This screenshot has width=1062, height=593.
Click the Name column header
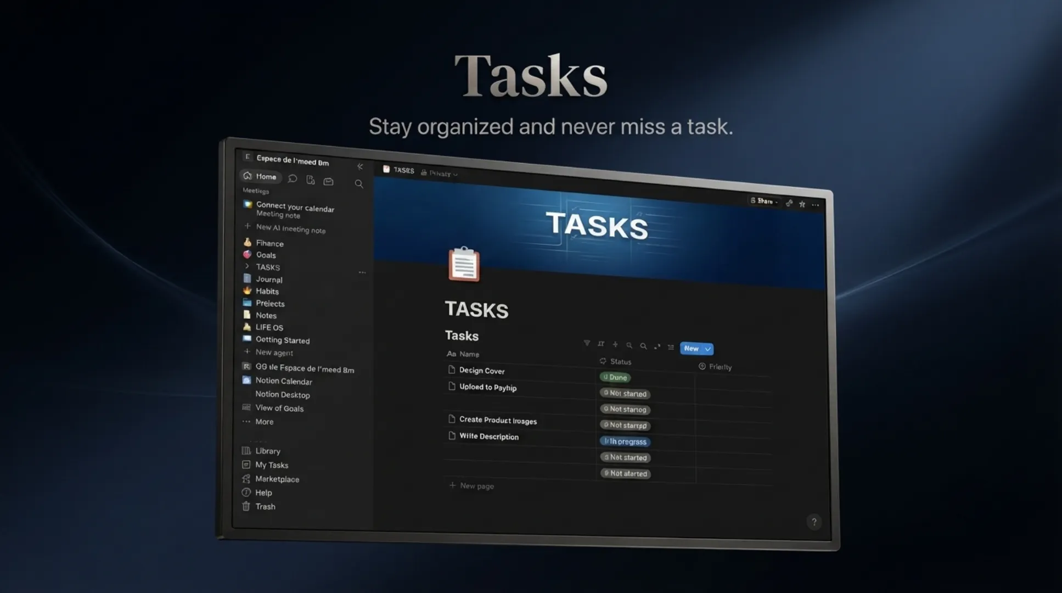click(x=463, y=354)
